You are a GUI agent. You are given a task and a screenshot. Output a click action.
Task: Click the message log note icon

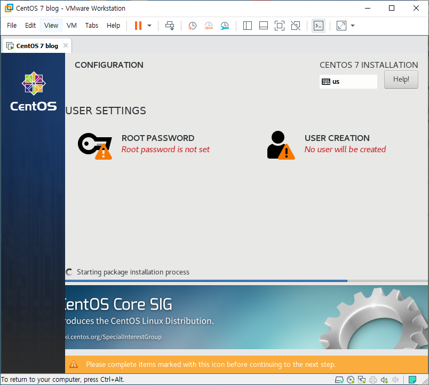pyautogui.click(x=412, y=380)
